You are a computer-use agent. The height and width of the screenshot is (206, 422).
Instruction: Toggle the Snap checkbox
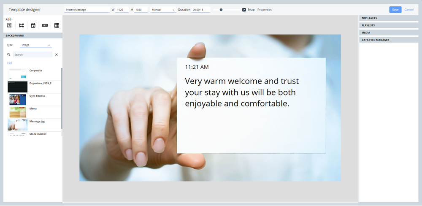[x=244, y=9]
